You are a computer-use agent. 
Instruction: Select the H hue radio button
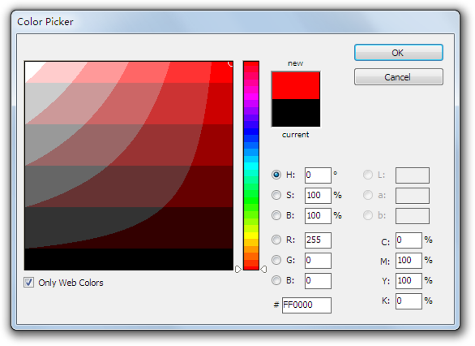(x=276, y=175)
